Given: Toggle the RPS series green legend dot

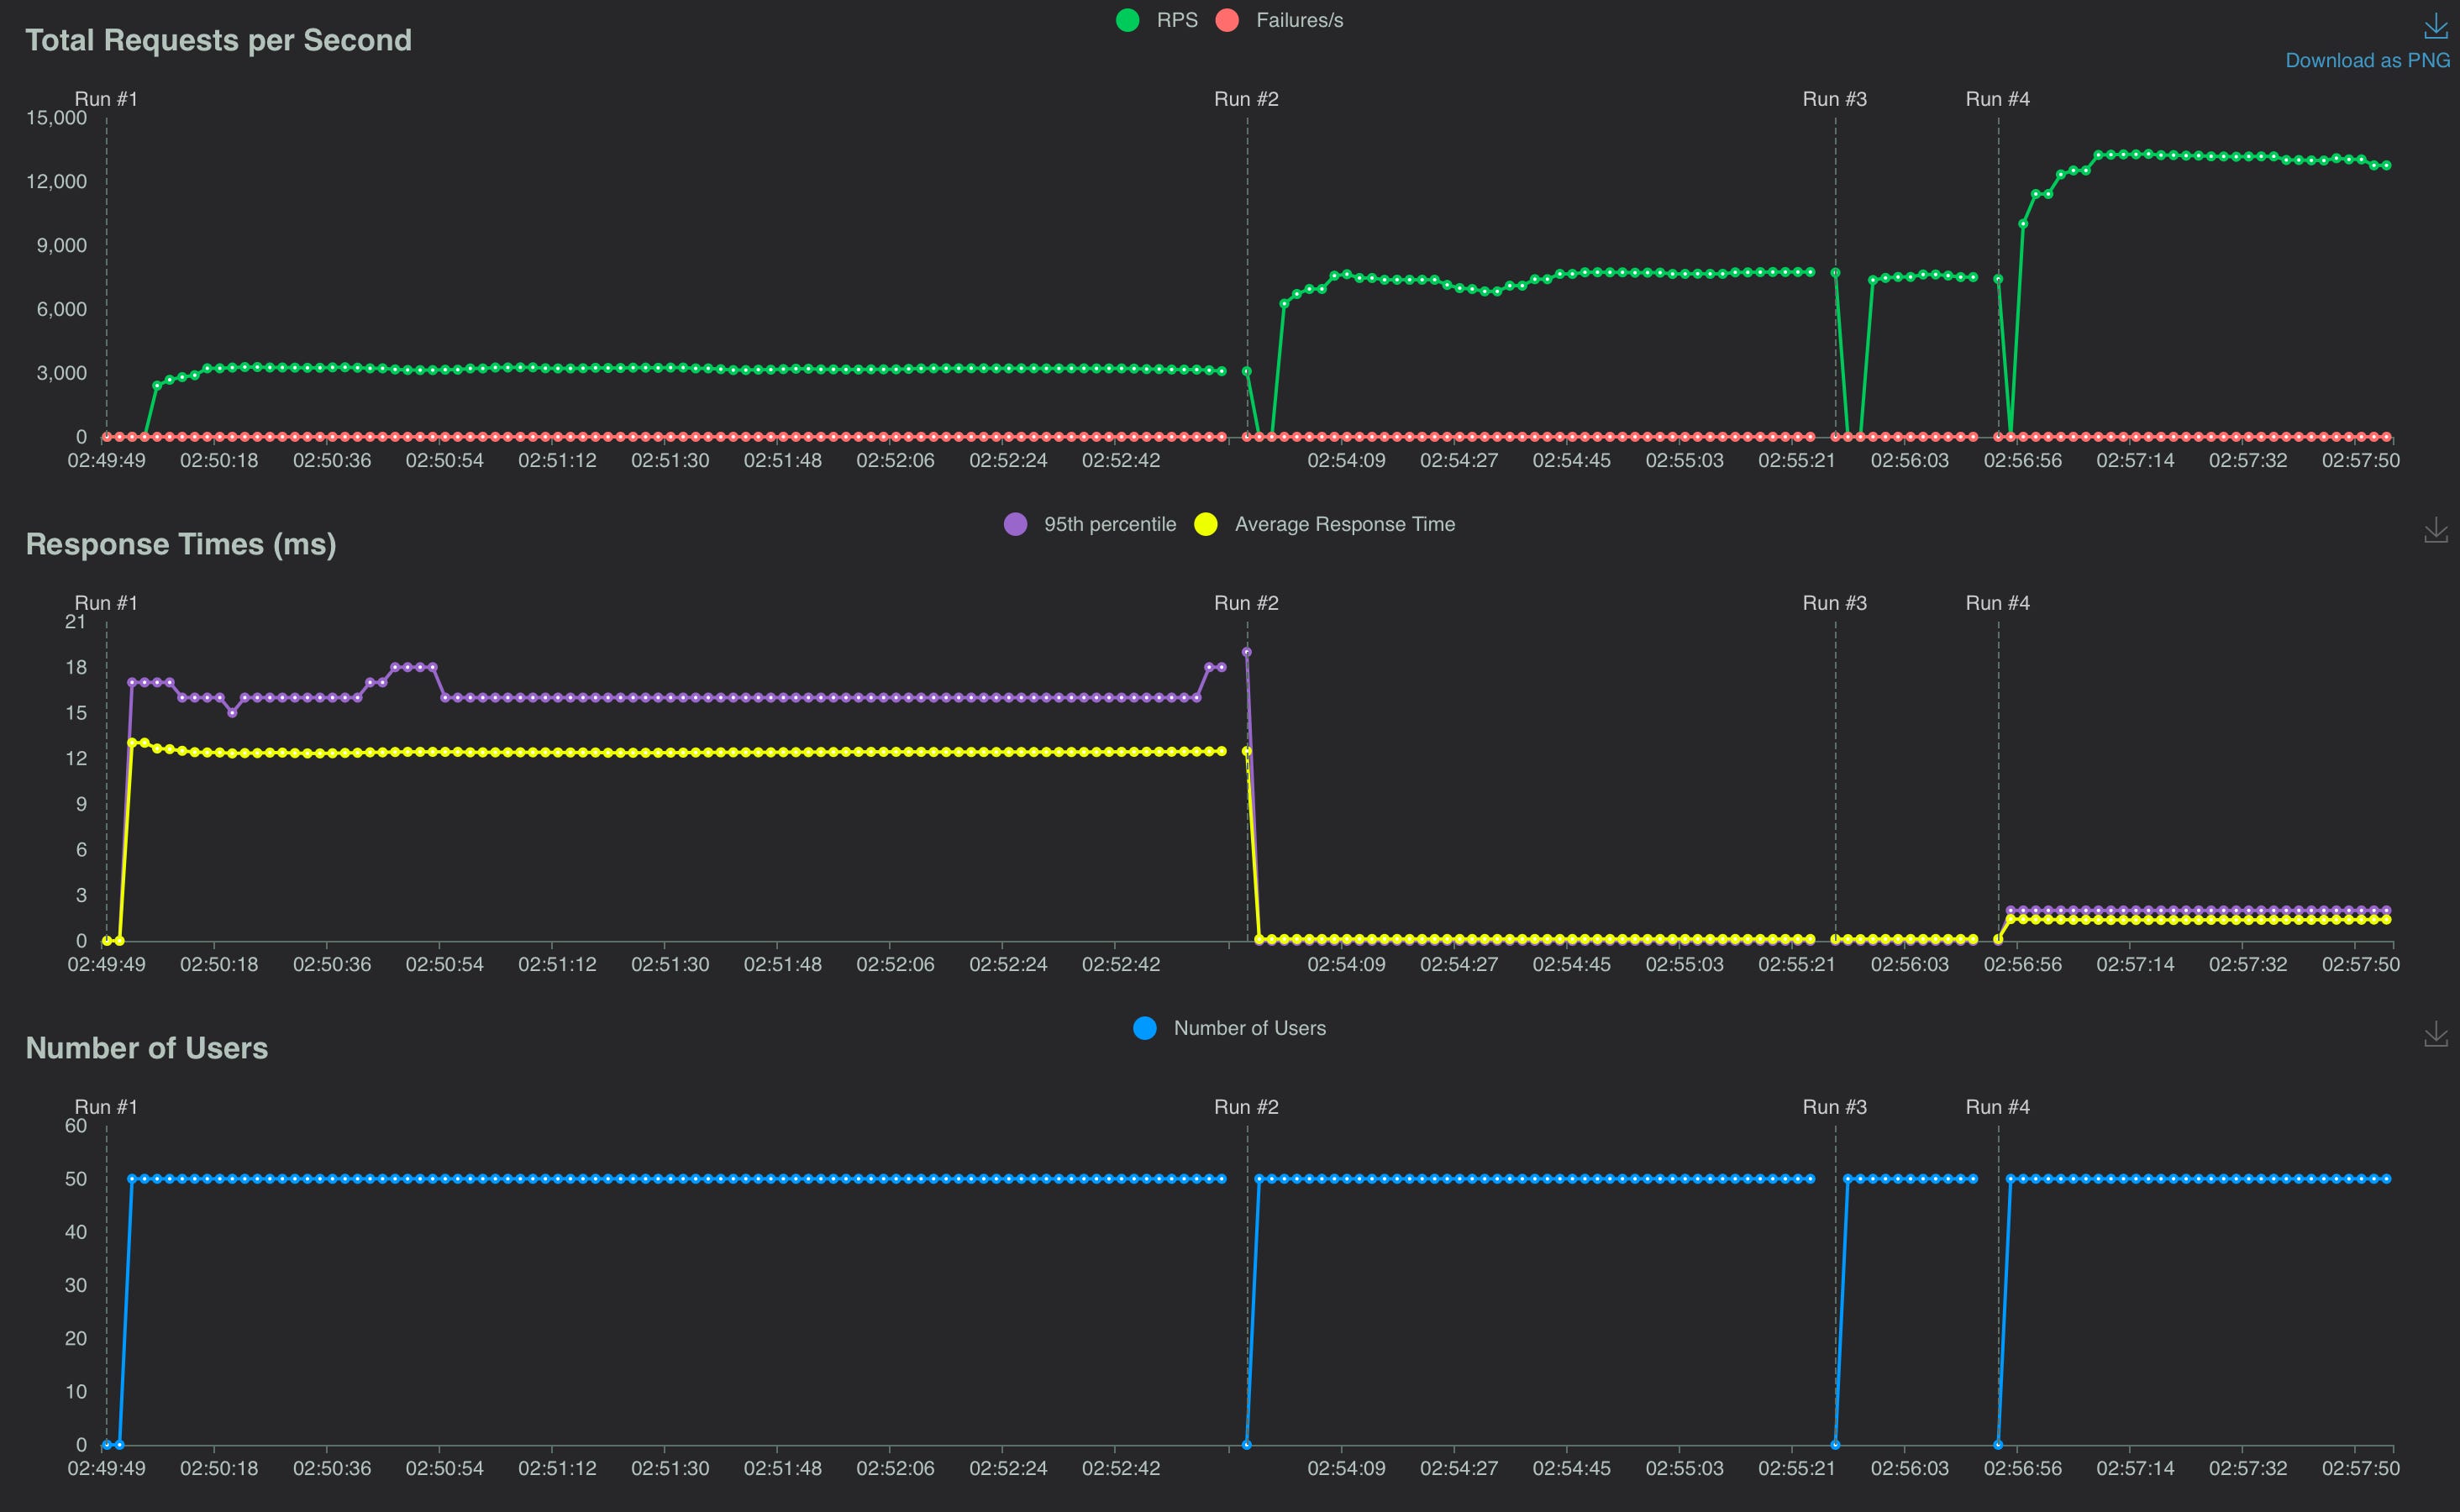Looking at the screenshot, I should 1127,20.
